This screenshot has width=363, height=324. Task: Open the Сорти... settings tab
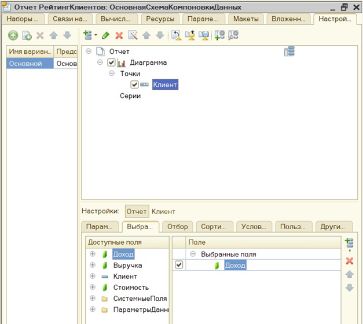pyautogui.click(x=214, y=227)
